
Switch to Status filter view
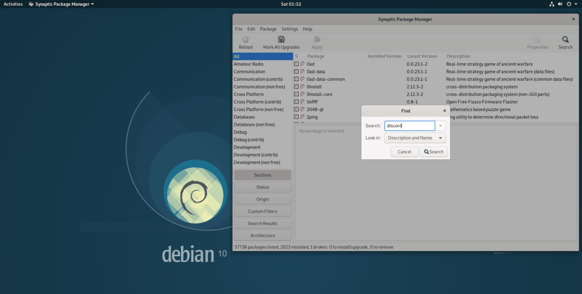click(x=263, y=187)
